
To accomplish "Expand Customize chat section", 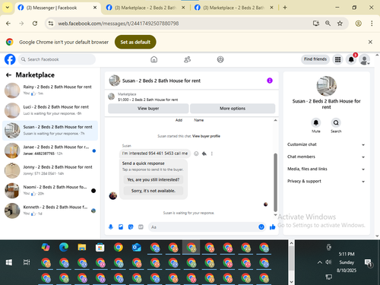I will tap(326, 144).
